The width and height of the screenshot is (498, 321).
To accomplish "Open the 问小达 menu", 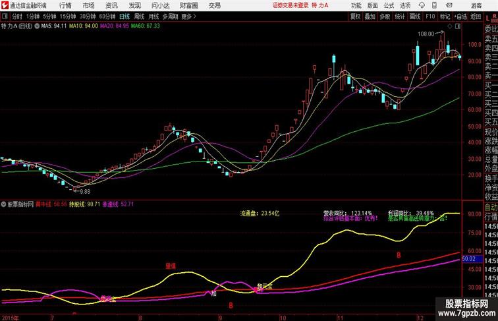I will pyautogui.click(x=161, y=5).
